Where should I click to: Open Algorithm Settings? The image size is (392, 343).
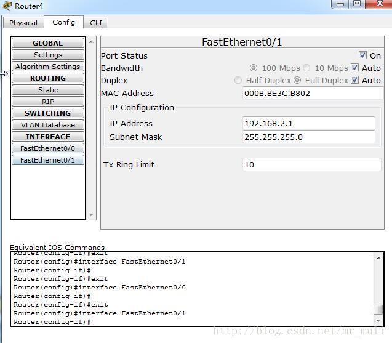point(47,67)
